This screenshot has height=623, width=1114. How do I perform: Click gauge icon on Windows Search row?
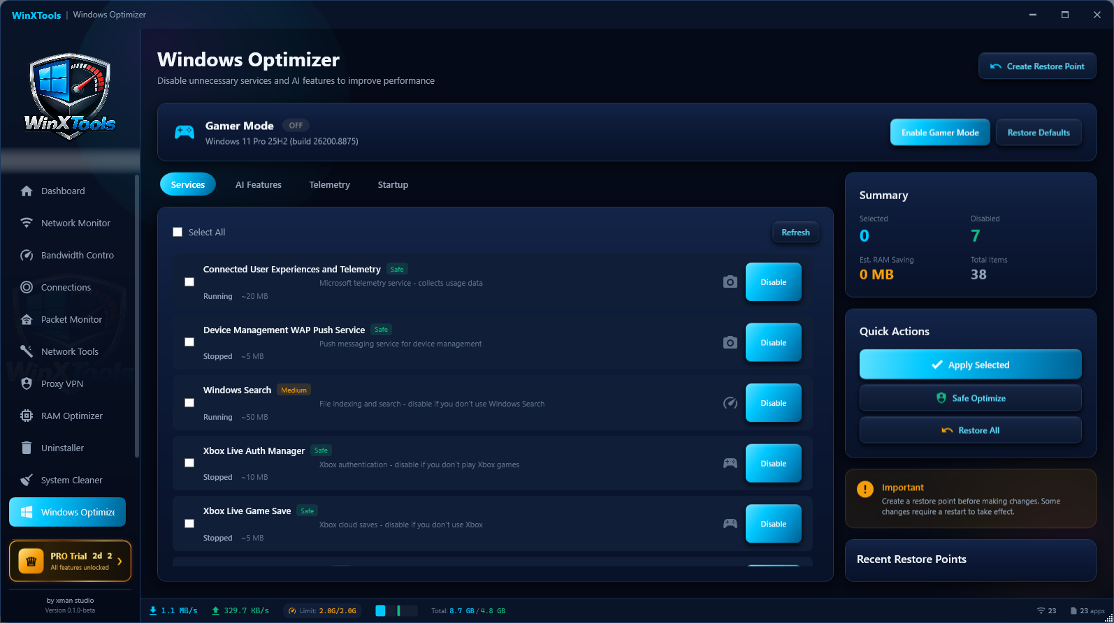pos(730,403)
